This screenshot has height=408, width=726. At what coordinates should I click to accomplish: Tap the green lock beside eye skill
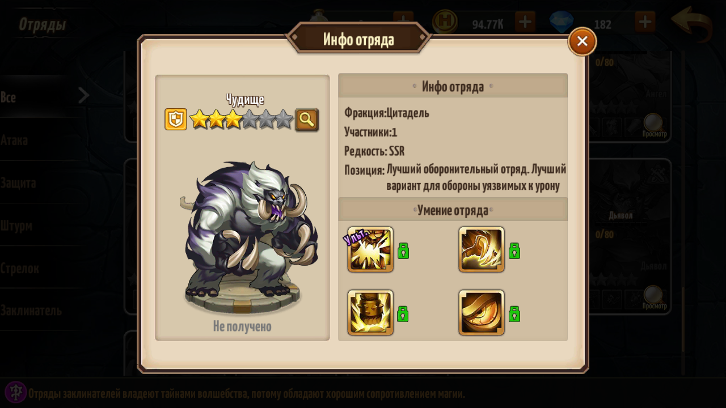514,313
